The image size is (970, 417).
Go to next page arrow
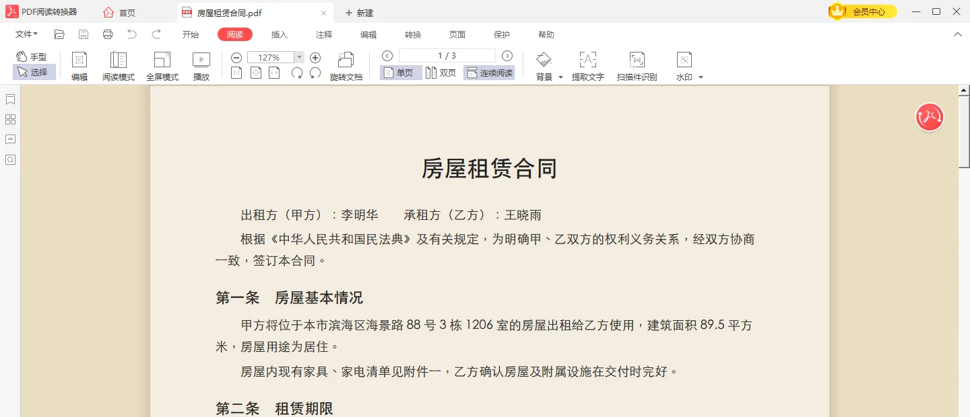pos(507,56)
